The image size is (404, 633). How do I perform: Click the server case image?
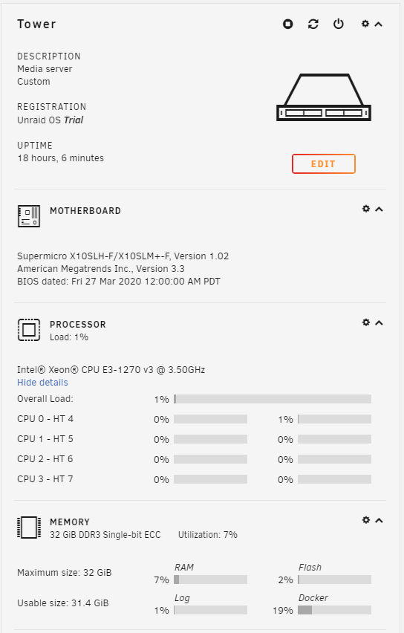[324, 97]
